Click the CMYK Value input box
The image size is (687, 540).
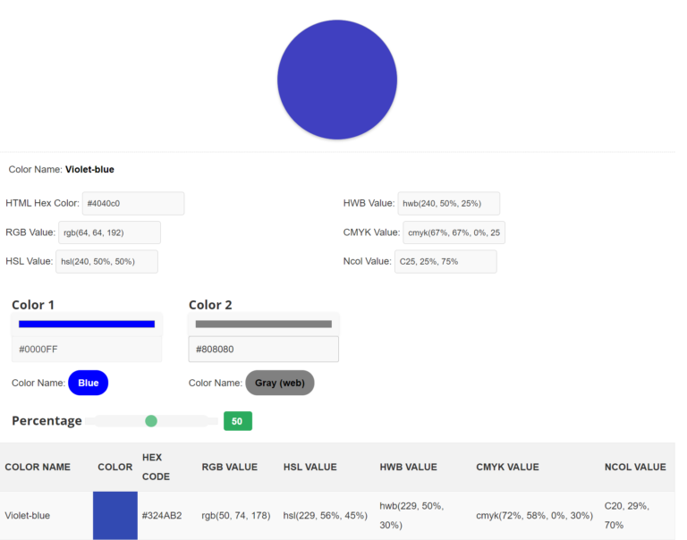pos(454,232)
